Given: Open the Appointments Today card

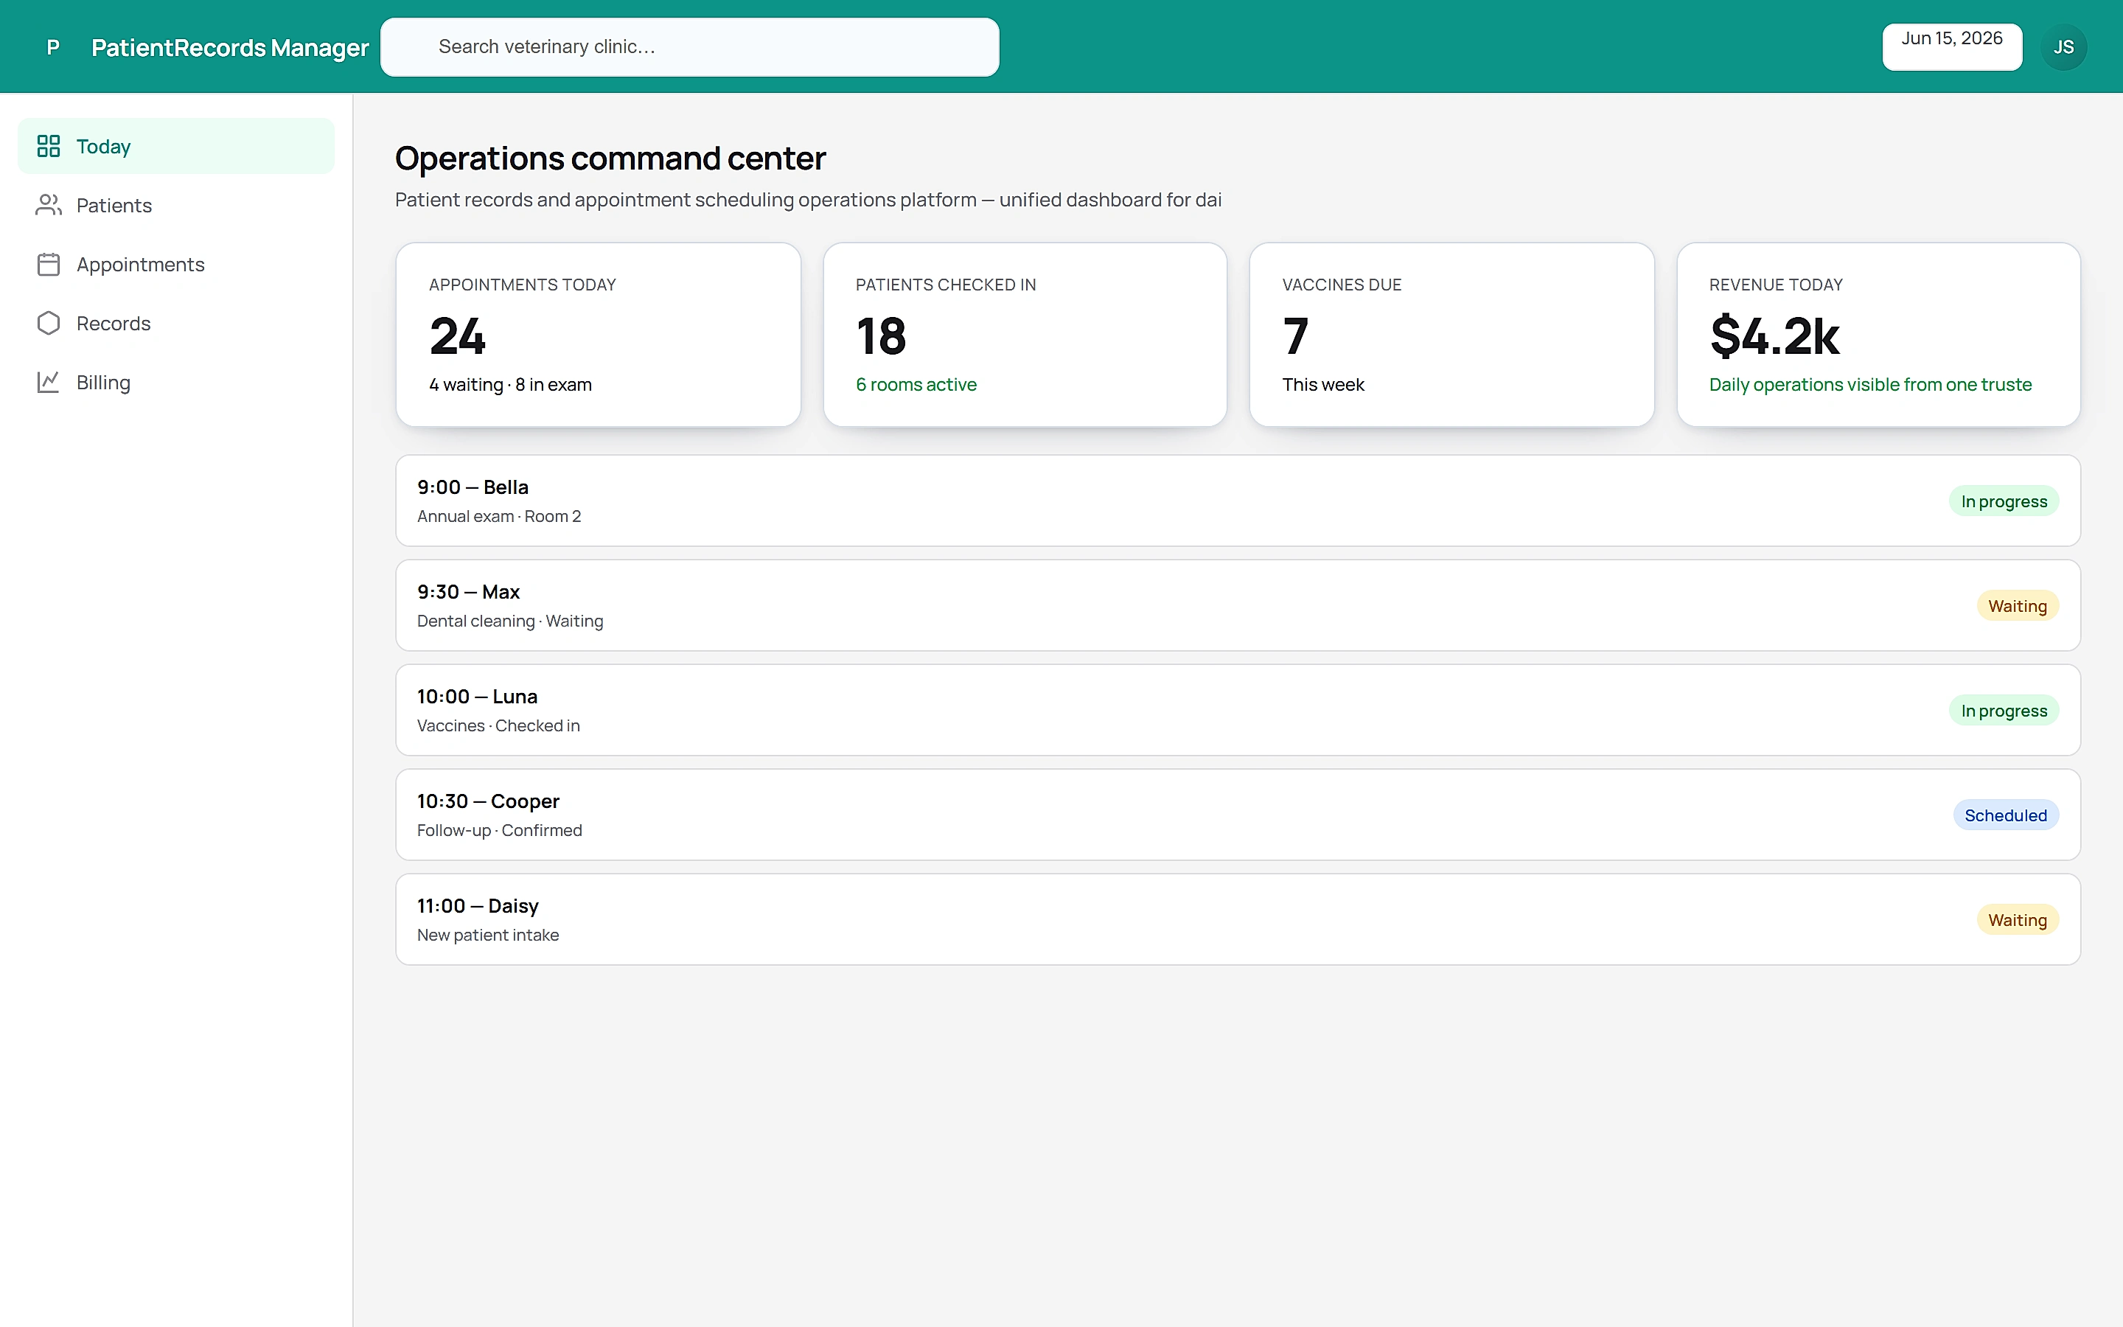Looking at the screenshot, I should coord(599,335).
